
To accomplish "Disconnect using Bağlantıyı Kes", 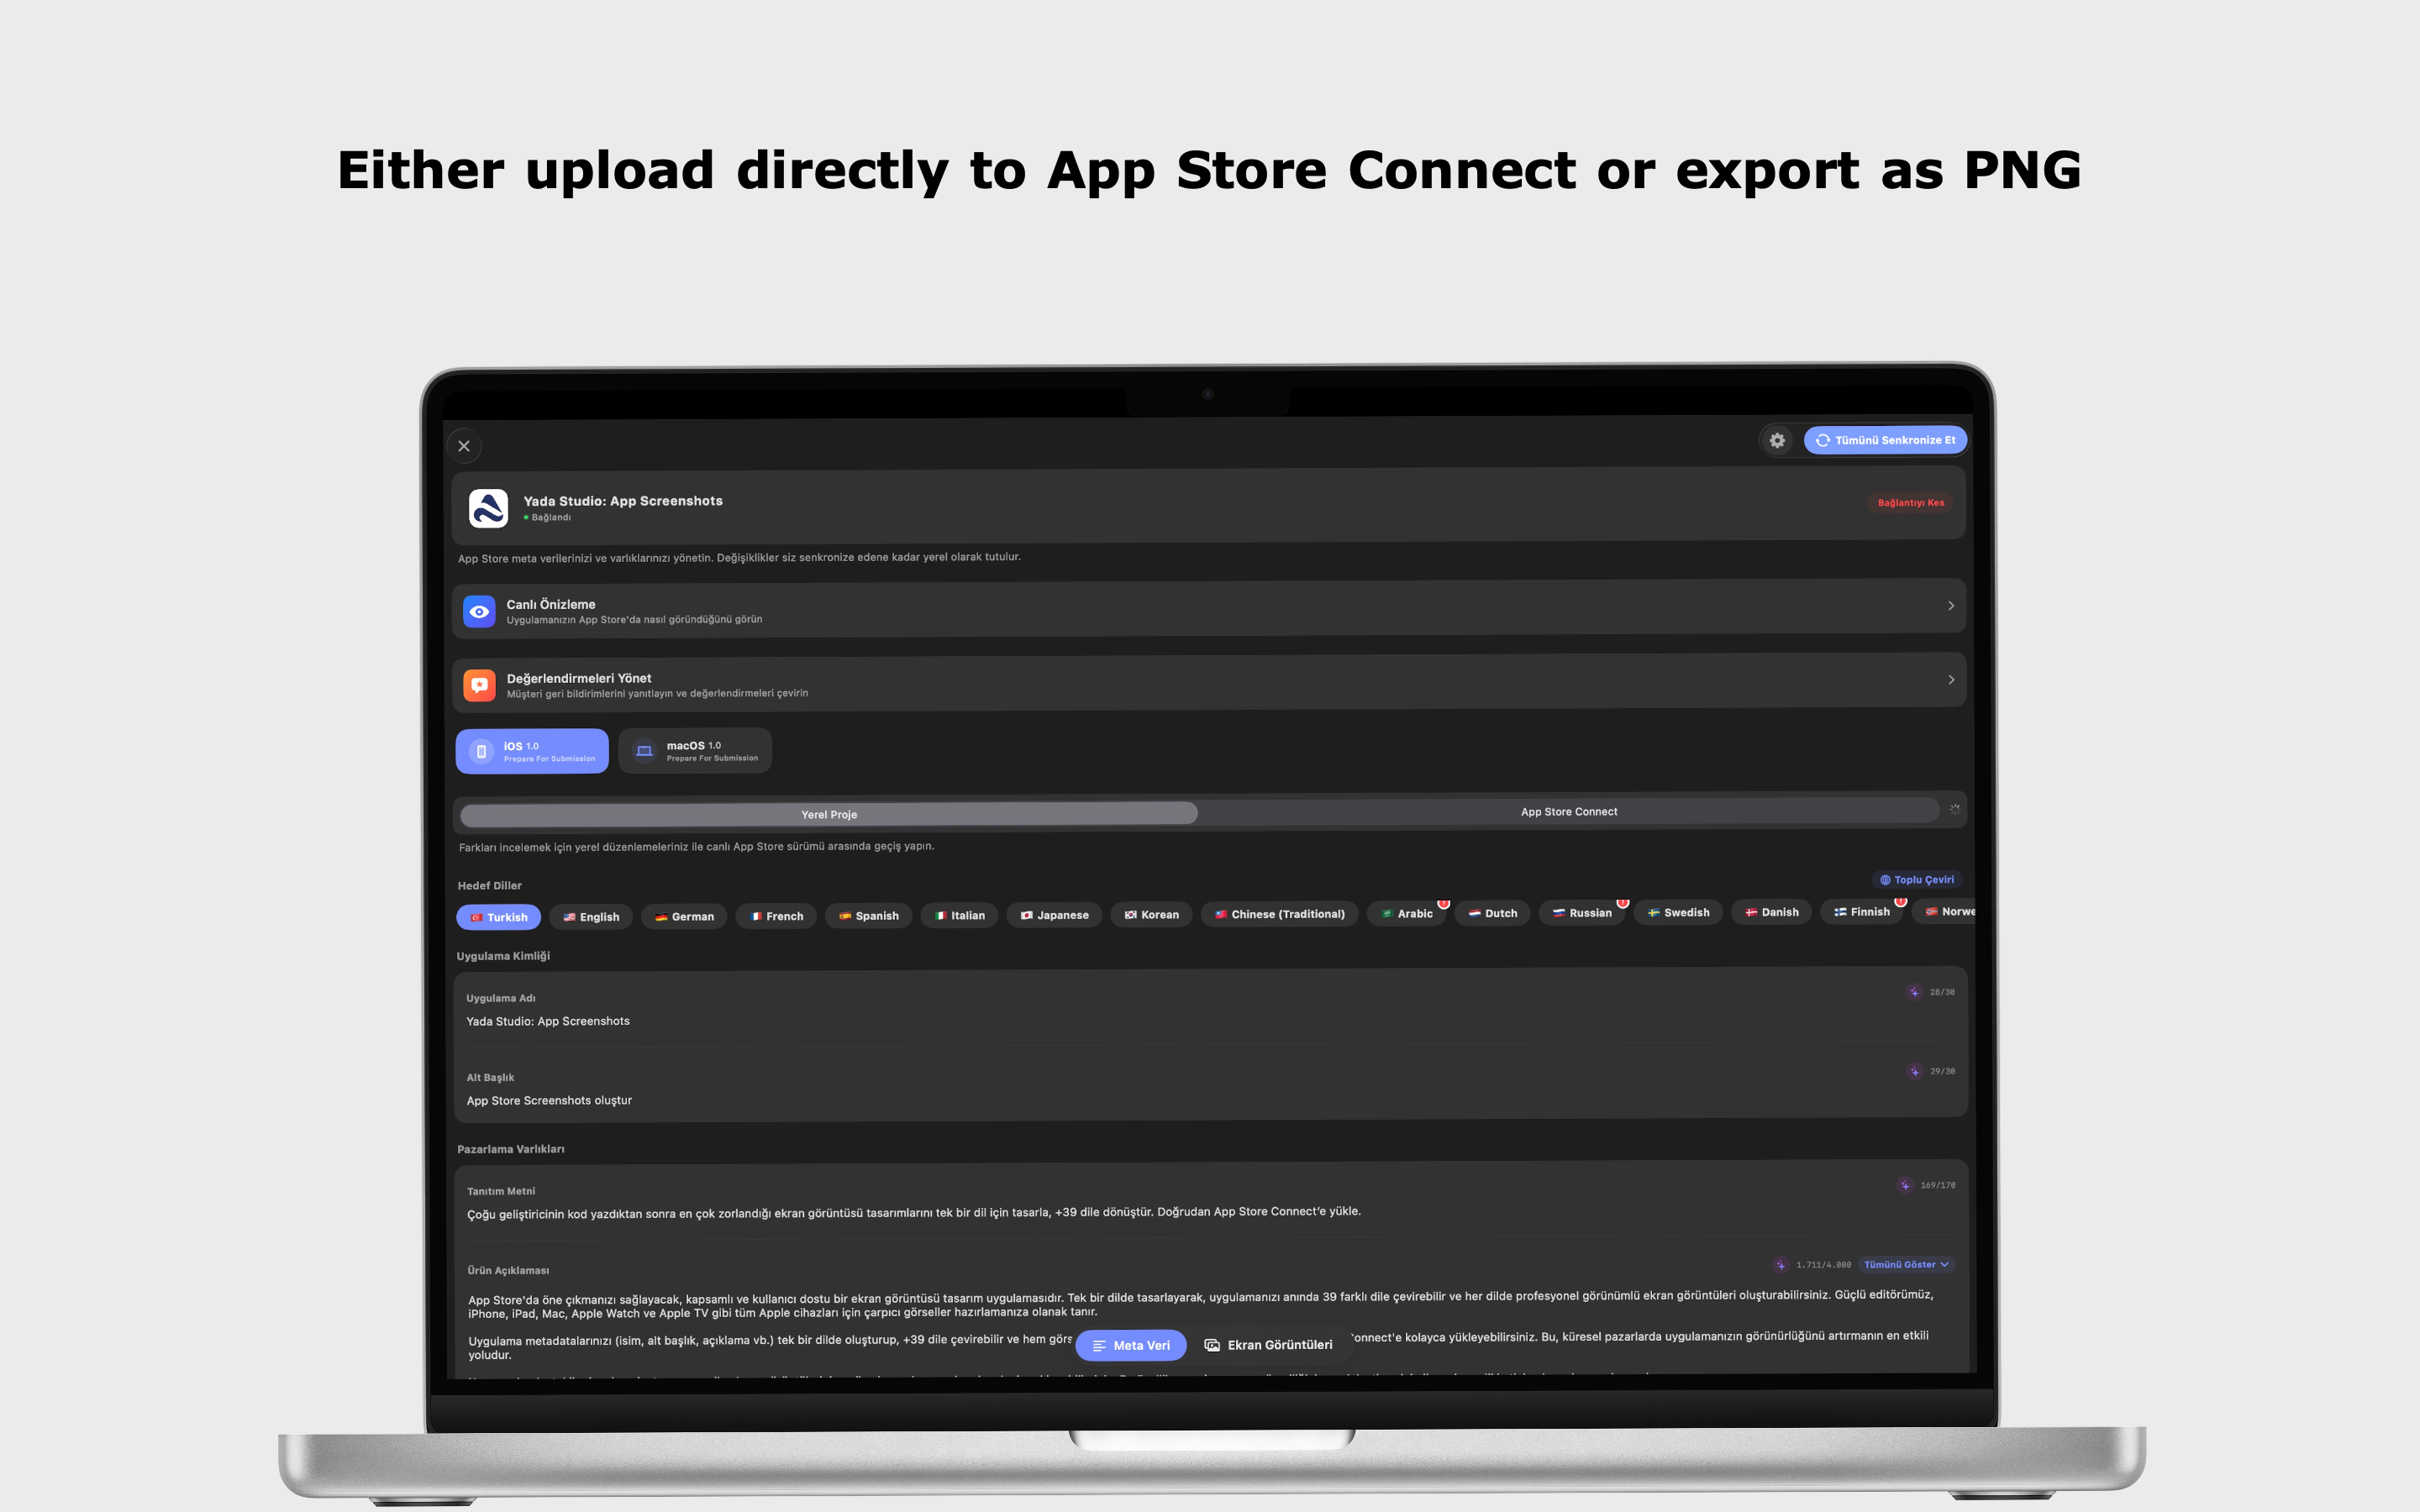I will [1910, 502].
